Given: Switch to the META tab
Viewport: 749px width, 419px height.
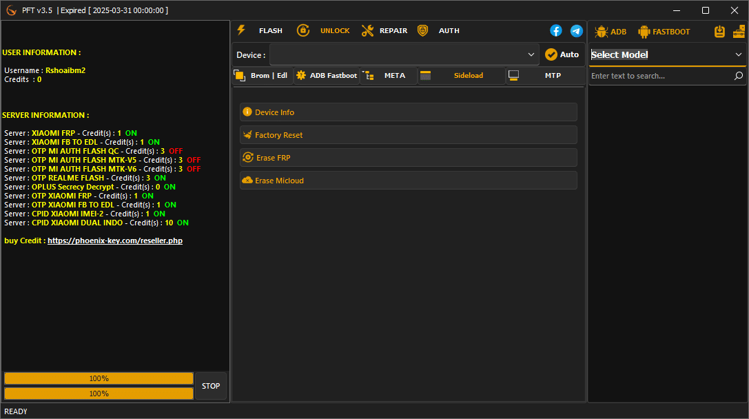Looking at the screenshot, I should 395,76.
